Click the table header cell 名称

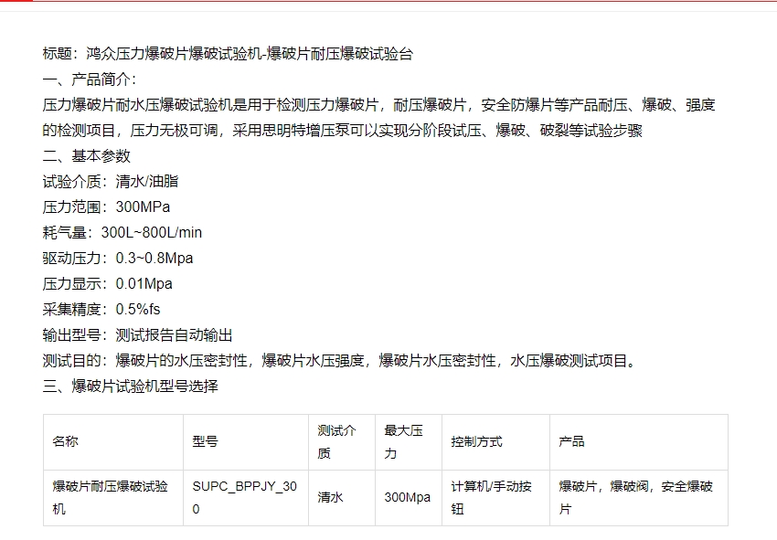tap(113, 442)
